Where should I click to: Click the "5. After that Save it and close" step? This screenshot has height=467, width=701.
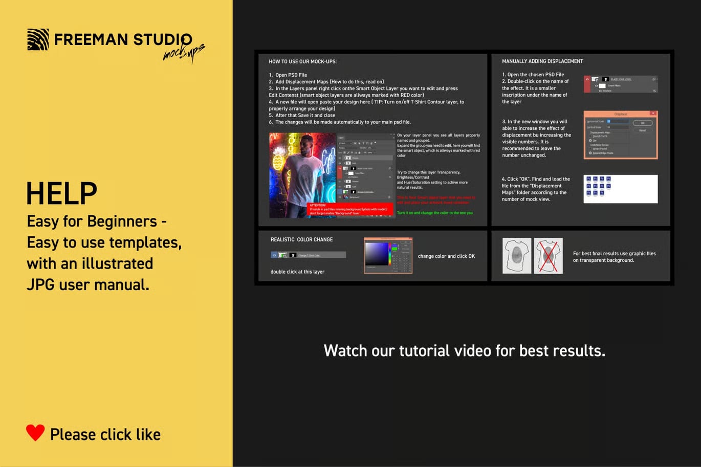point(302,116)
